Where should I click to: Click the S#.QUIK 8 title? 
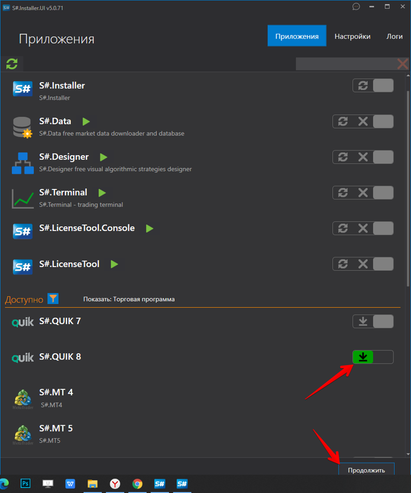click(x=60, y=356)
